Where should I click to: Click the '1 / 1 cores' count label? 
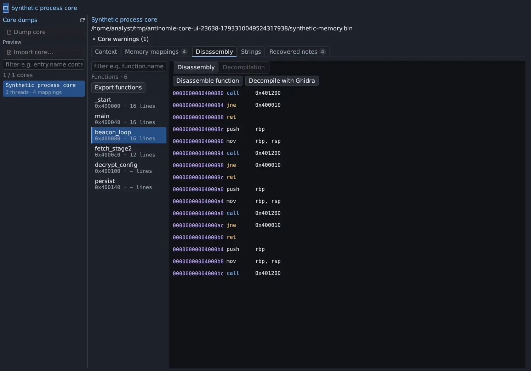point(18,75)
